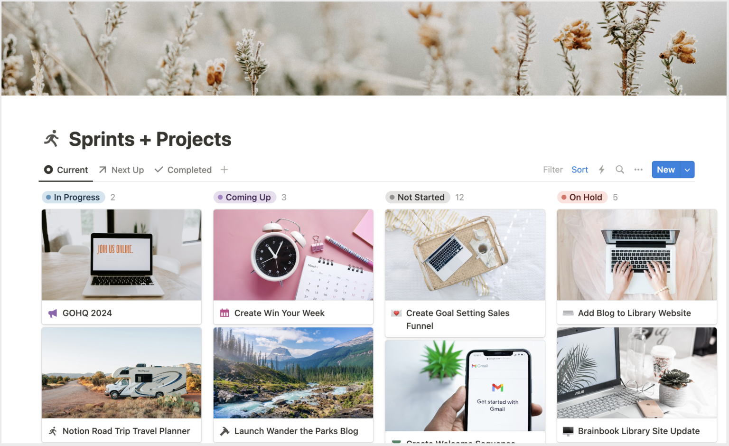Switch to the Completed tab
This screenshot has width=729, height=446.
pos(183,170)
